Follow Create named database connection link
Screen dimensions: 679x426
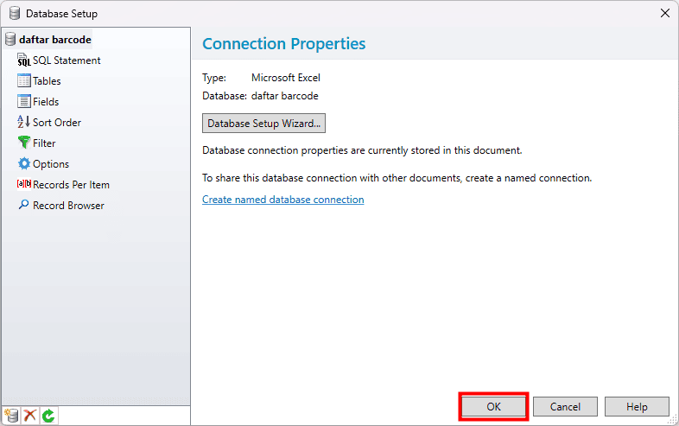click(282, 200)
